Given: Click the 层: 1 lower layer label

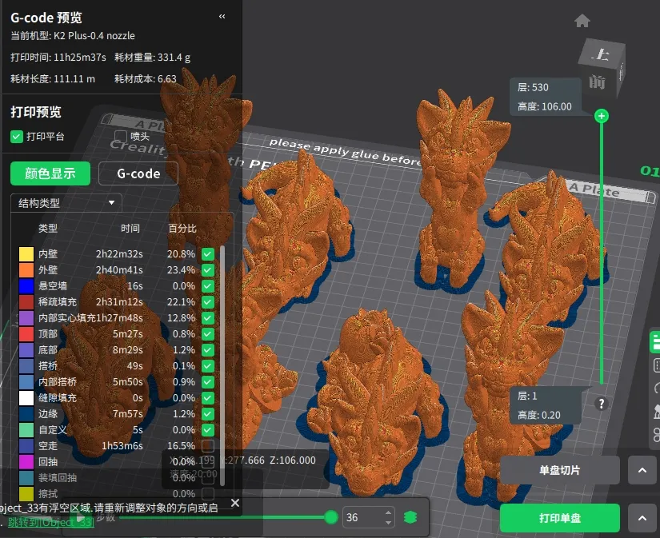Looking at the screenshot, I should click(x=527, y=397).
